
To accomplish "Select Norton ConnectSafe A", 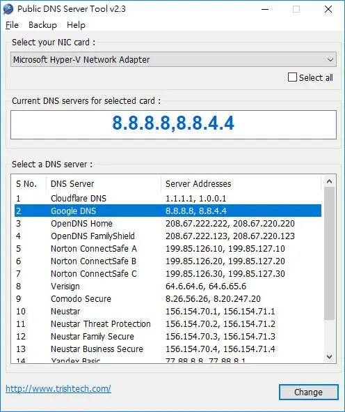I will coord(168,249).
